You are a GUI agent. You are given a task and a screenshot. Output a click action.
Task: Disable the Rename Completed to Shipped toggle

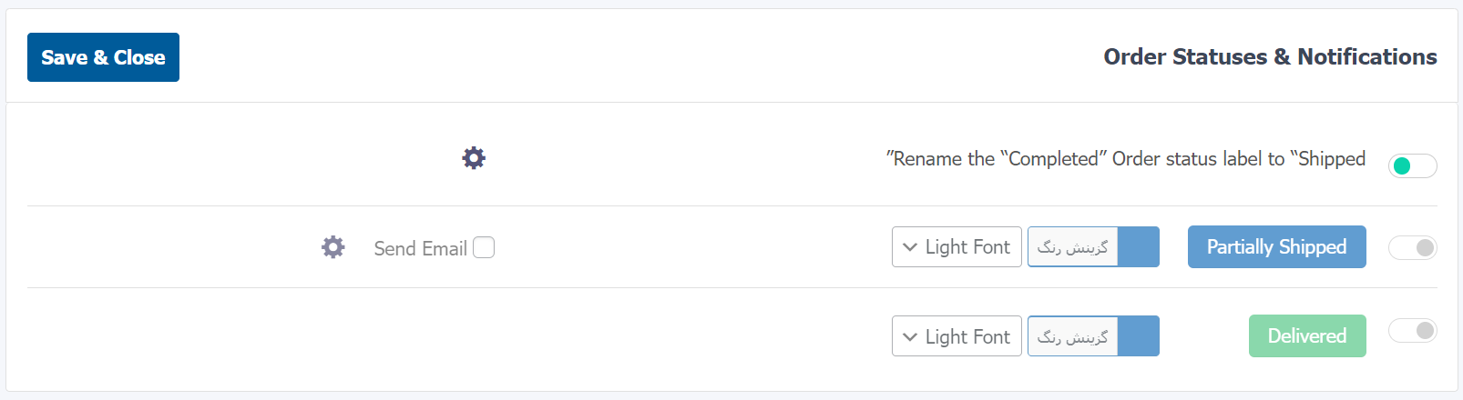[1412, 165]
